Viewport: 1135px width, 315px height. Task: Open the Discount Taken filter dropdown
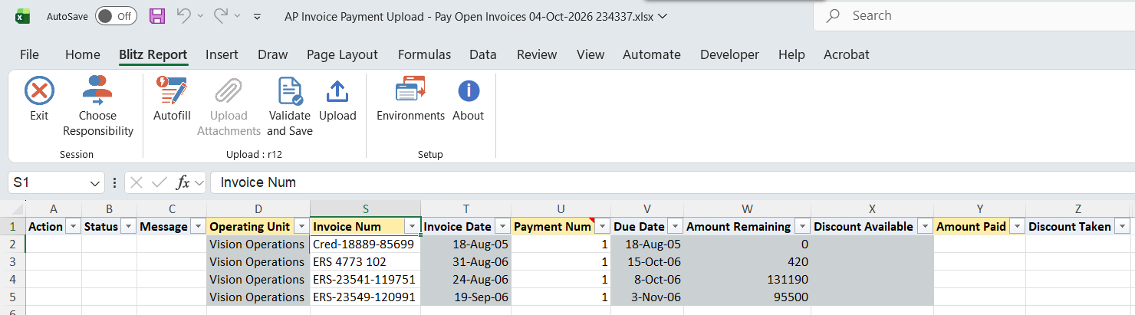point(1123,227)
